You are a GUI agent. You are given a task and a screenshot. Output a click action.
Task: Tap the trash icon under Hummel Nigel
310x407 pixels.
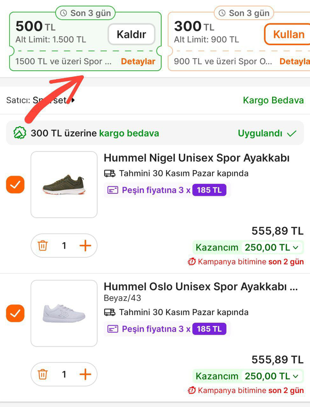43,245
